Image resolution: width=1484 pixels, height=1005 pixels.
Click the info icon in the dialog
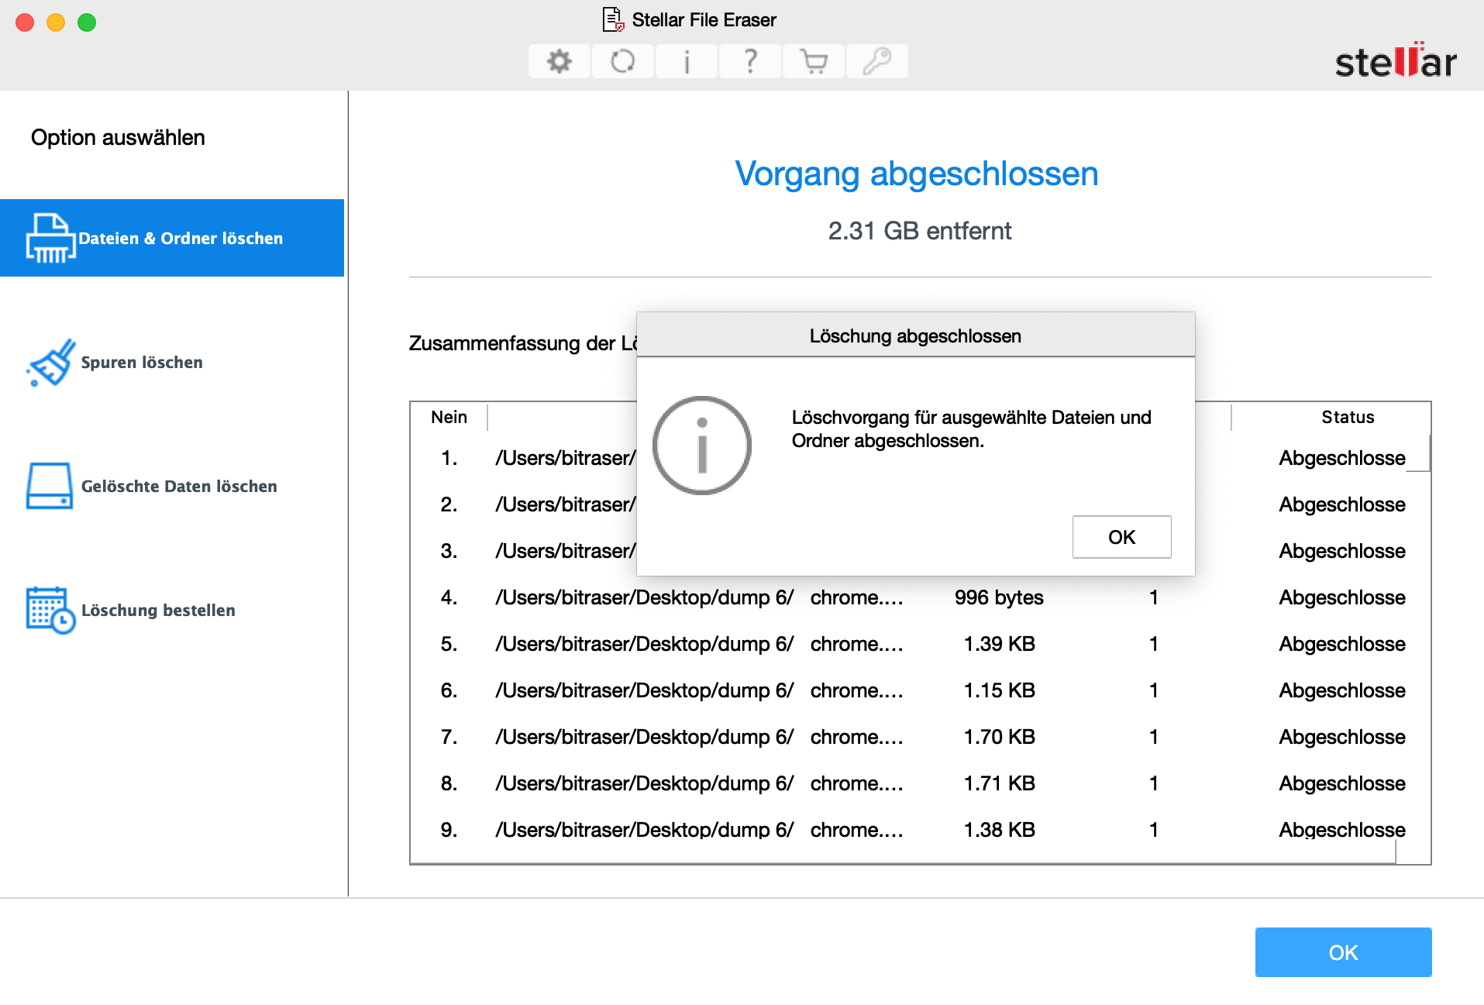point(702,446)
